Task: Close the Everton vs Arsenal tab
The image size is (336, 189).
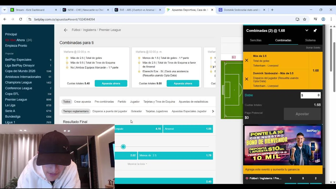Action: 160,10
